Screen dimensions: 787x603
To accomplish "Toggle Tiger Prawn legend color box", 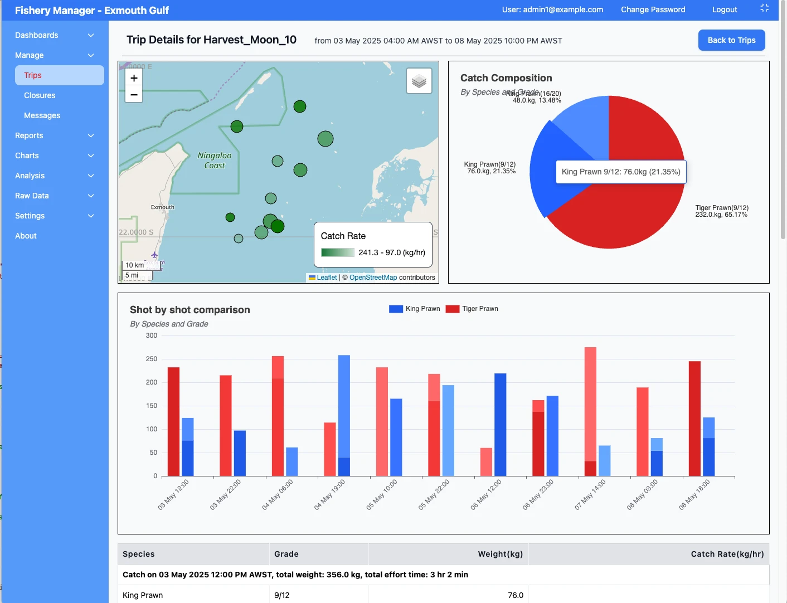I will pos(452,309).
